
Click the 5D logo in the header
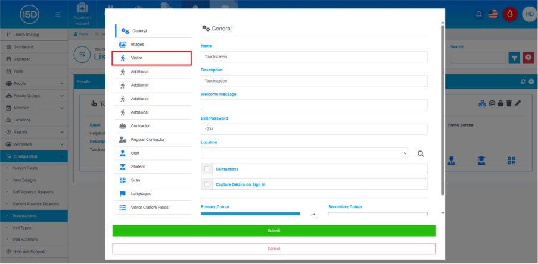pos(30,14)
